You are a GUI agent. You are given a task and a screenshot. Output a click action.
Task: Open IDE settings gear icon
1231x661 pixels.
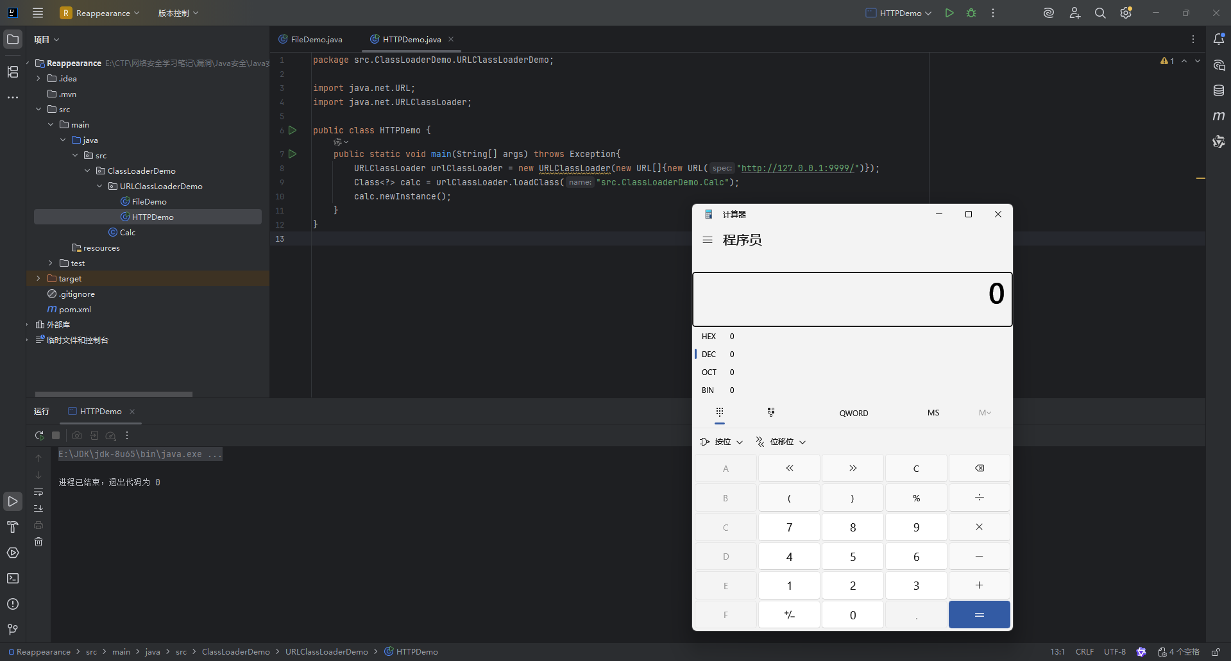click(1126, 13)
